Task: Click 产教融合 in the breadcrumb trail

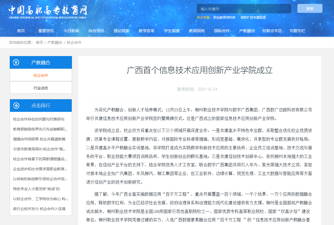Action: (55, 42)
